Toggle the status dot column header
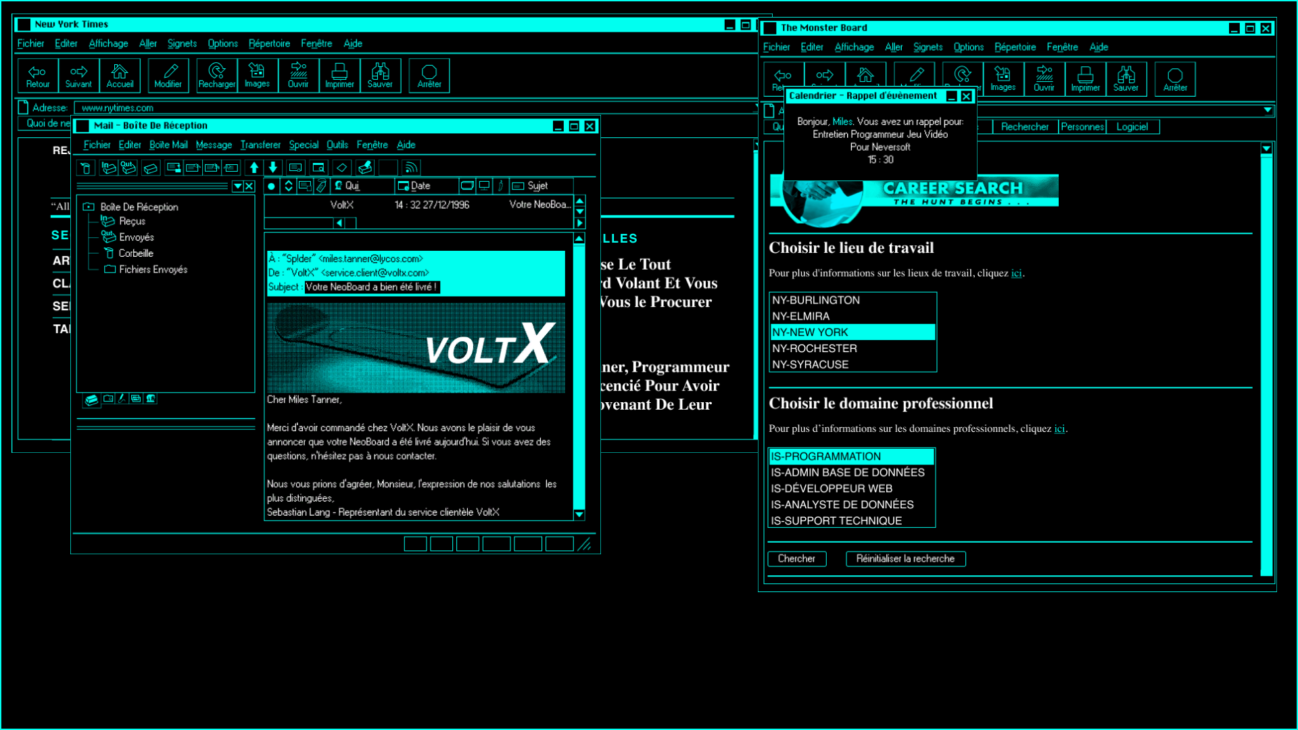The height and width of the screenshot is (730, 1298). pyautogui.click(x=271, y=186)
